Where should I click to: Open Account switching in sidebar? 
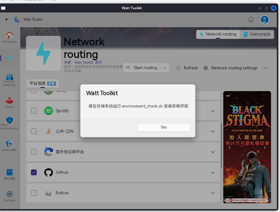tap(9, 80)
